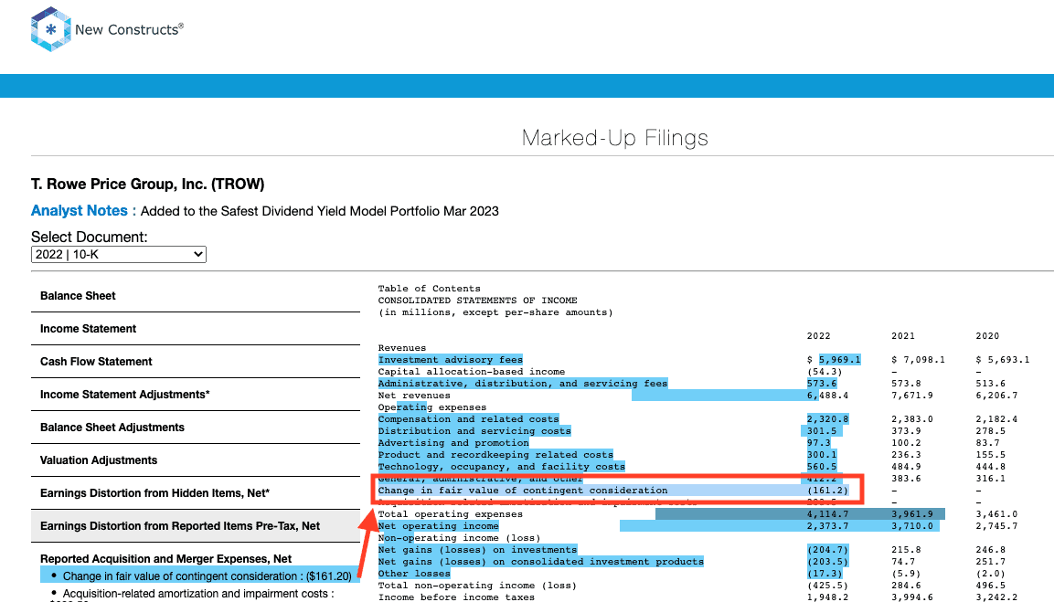
Task: Open Earnings Distortion from Hidden Items, Net*
Action: pos(155,493)
